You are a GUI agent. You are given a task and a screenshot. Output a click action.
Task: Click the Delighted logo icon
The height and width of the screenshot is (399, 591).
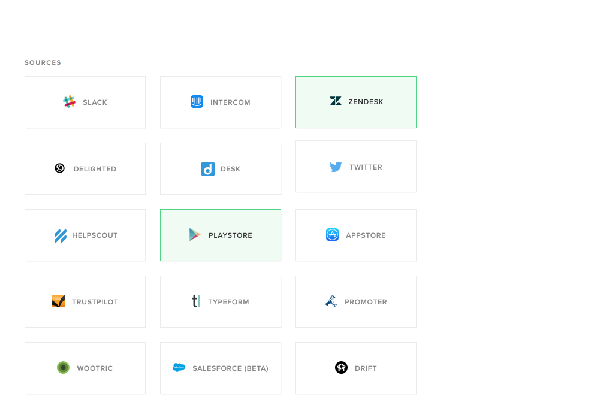tap(59, 168)
